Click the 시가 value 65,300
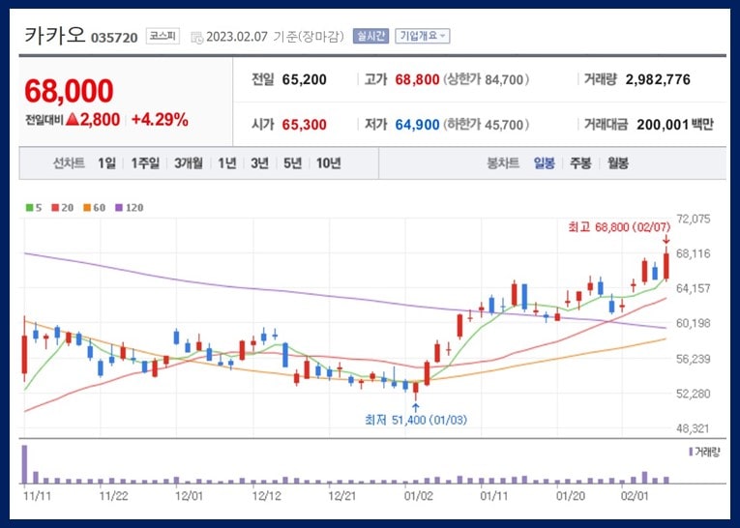Image resolution: width=740 pixels, height=528 pixels. (305, 125)
